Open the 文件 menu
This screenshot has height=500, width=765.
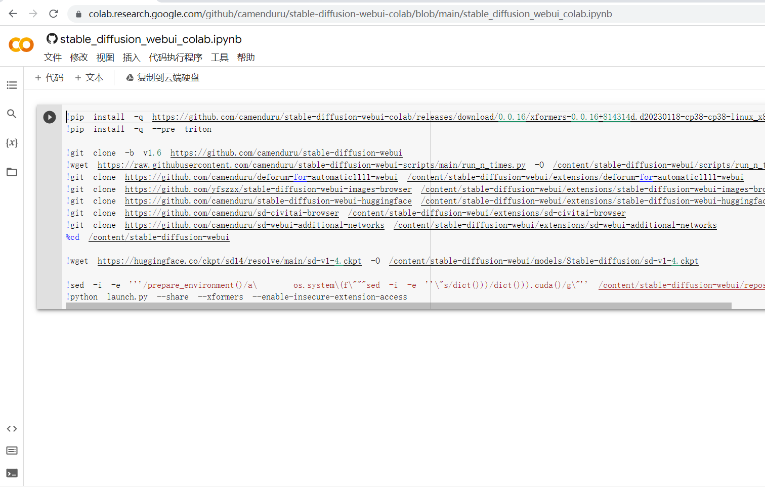point(53,58)
